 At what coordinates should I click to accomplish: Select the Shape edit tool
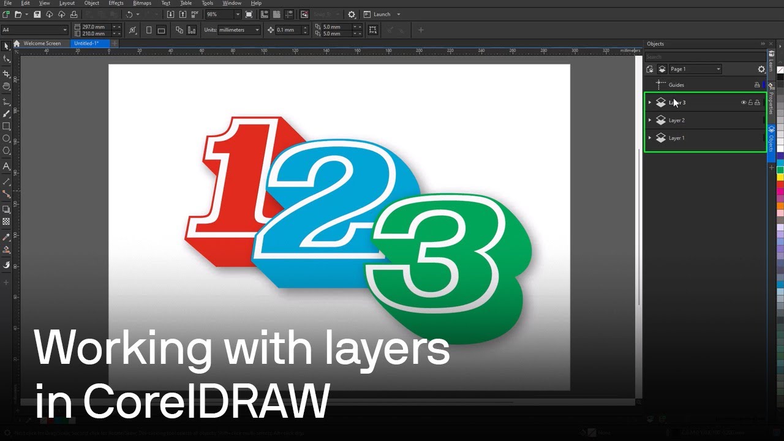tap(7, 59)
